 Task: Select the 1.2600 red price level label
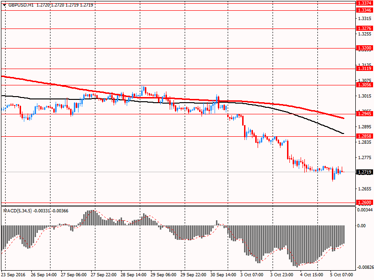pos(364,203)
